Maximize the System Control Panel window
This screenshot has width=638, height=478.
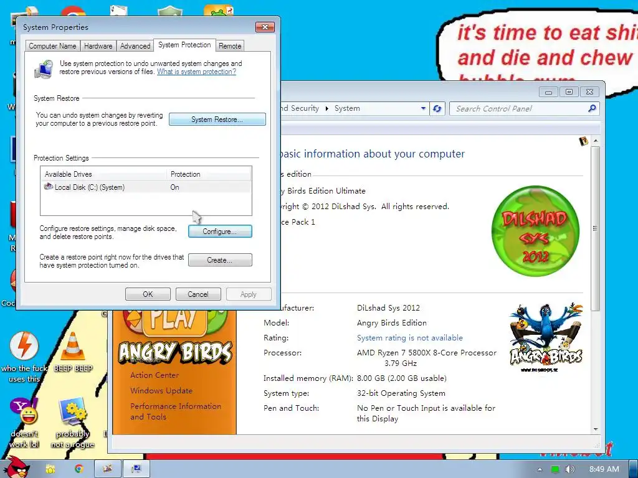click(569, 92)
